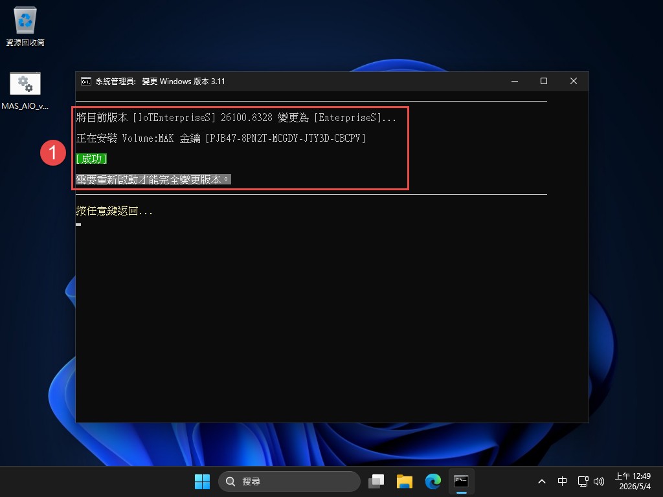This screenshot has height=497, width=663.
Task: Click the window title 系統管理員: 變更 Windows 版本 3.11
Action: click(x=161, y=81)
